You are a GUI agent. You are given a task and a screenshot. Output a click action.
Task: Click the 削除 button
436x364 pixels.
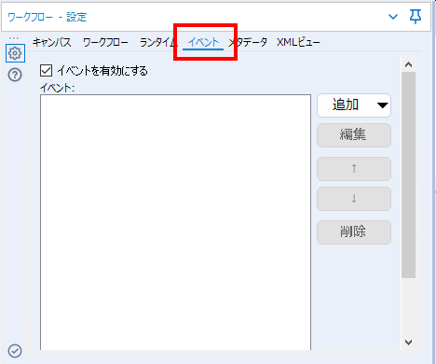coord(354,232)
